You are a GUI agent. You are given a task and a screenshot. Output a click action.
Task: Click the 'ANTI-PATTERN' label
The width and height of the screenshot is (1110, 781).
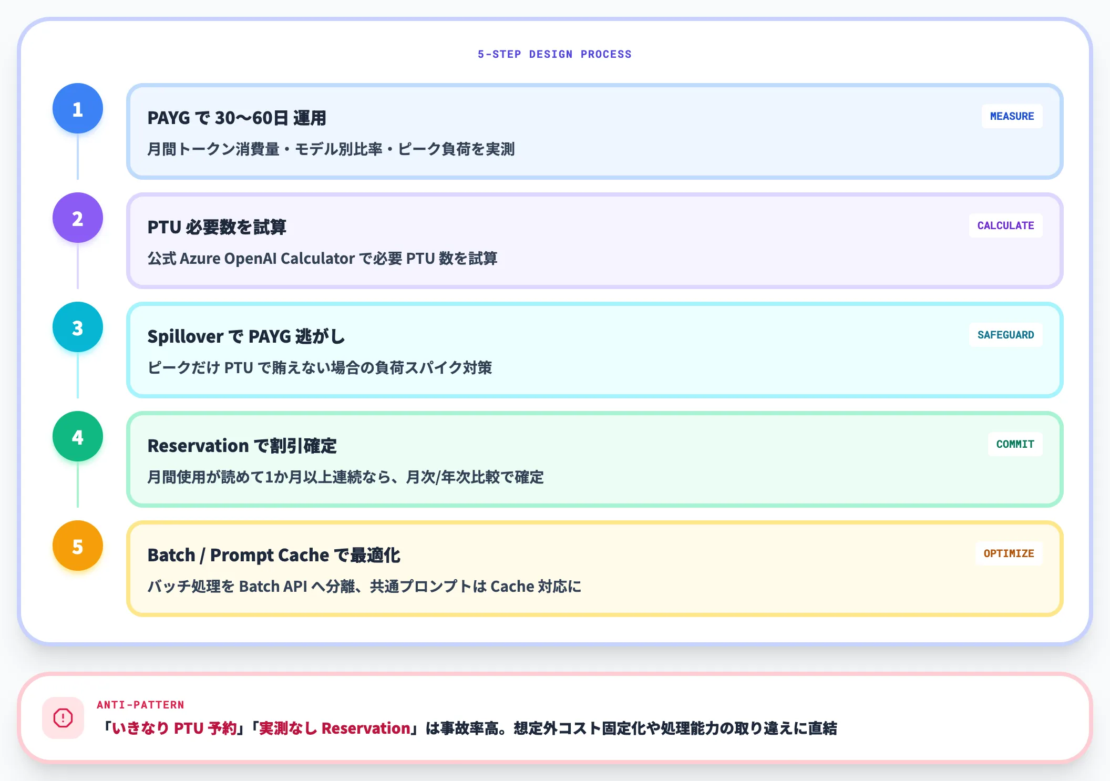(x=140, y=705)
